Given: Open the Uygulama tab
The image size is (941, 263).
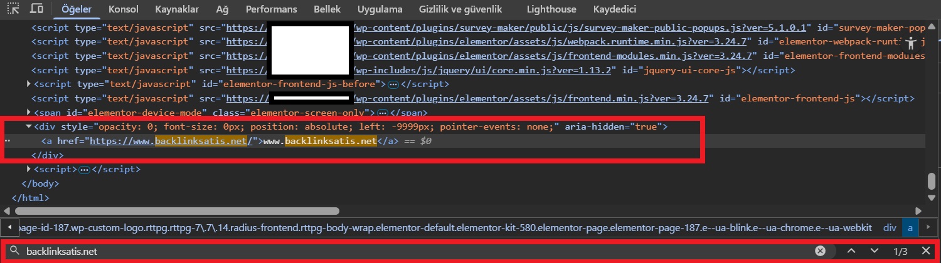Looking at the screenshot, I should click(x=380, y=9).
